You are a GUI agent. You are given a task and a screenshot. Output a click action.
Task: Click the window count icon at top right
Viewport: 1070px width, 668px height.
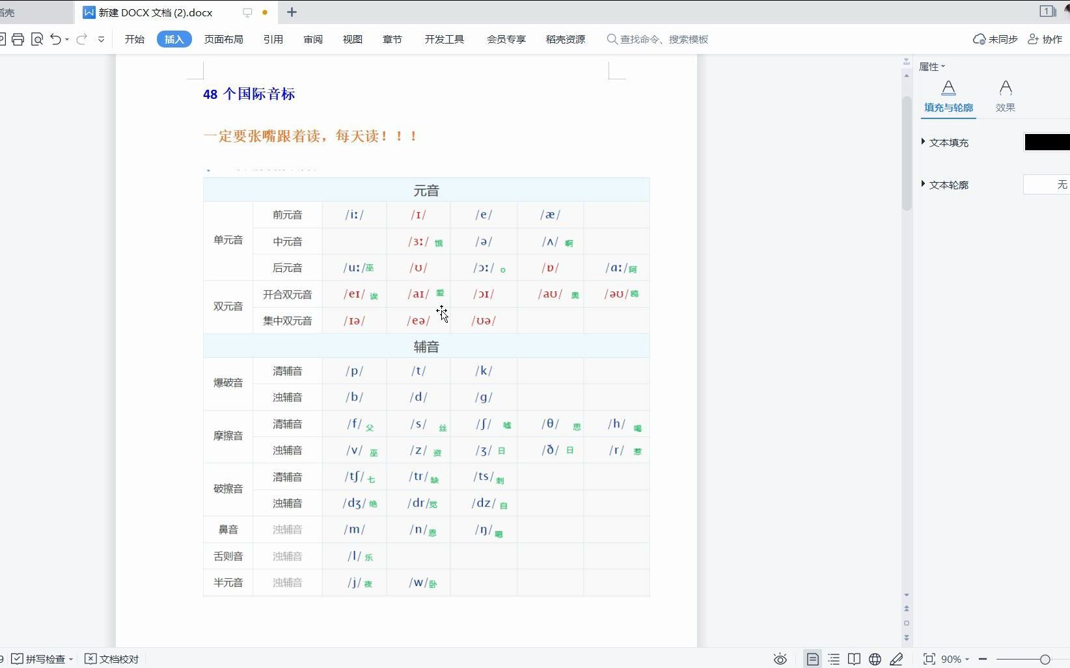click(1047, 11)
